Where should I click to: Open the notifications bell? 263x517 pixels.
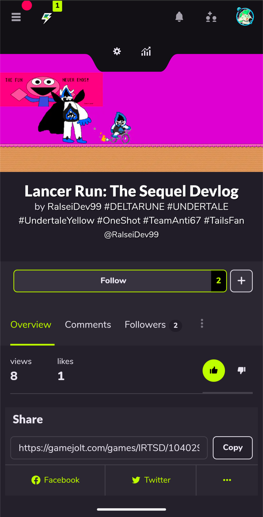(179, 17)
